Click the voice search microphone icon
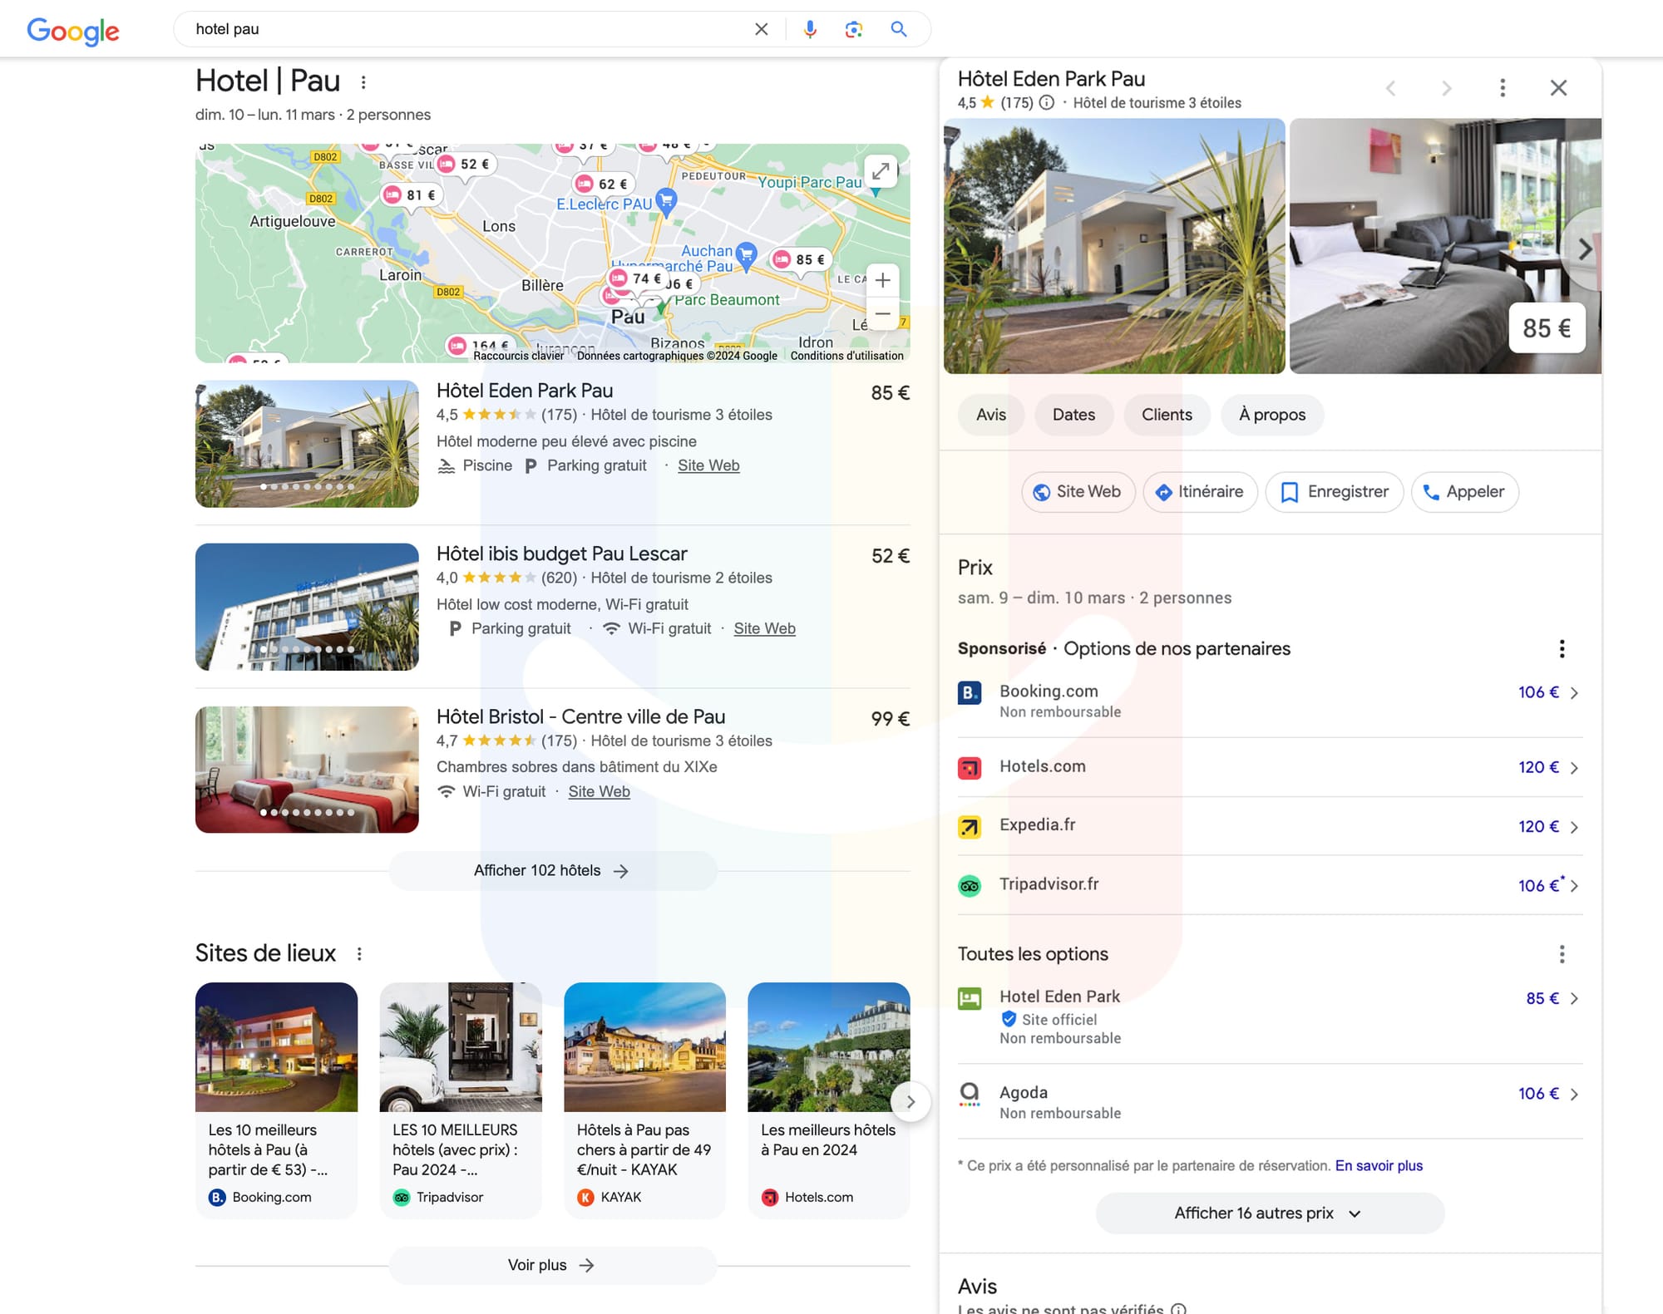Image resolution: width=1663 pixels, height=1314 pixels. pyautogui.click(x=810, y=29)
